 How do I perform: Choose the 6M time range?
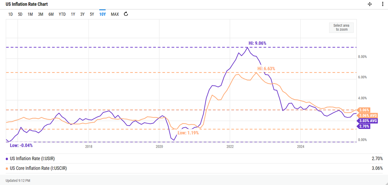tap(51, 14)
